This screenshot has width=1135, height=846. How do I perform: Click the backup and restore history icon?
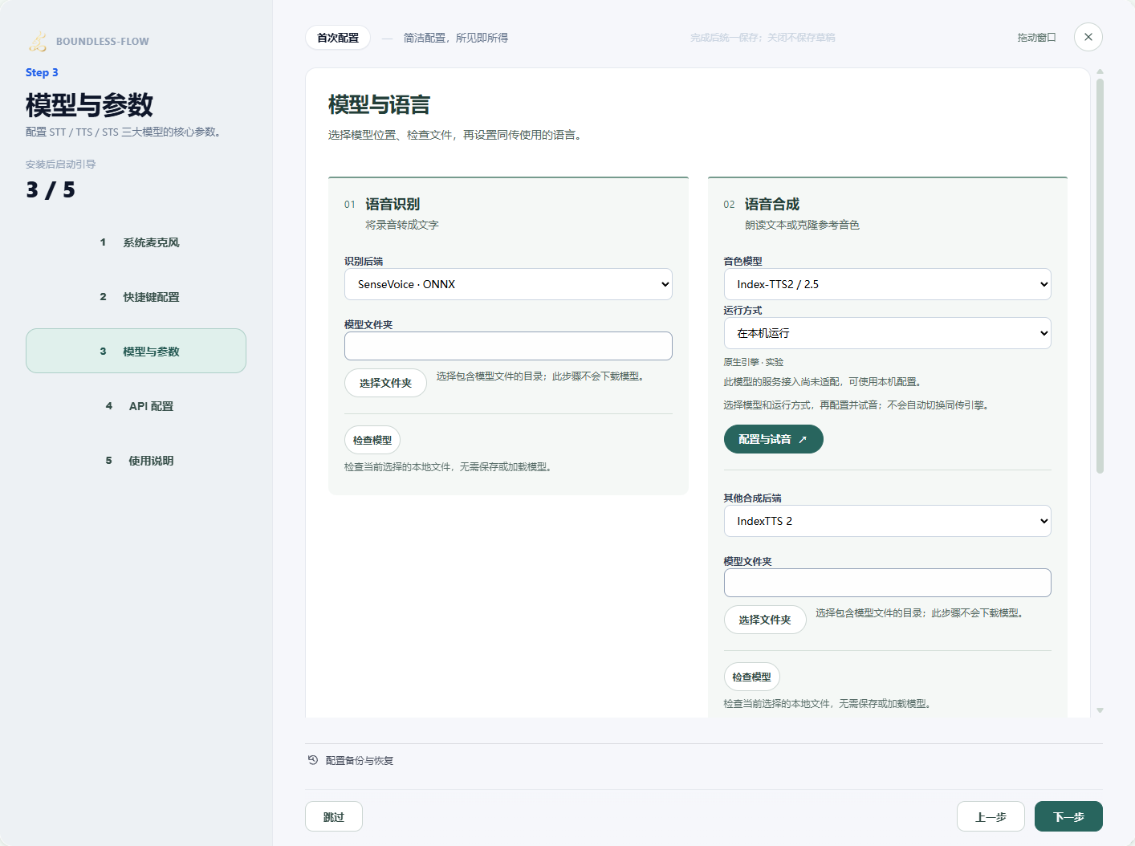coord(313,760)
